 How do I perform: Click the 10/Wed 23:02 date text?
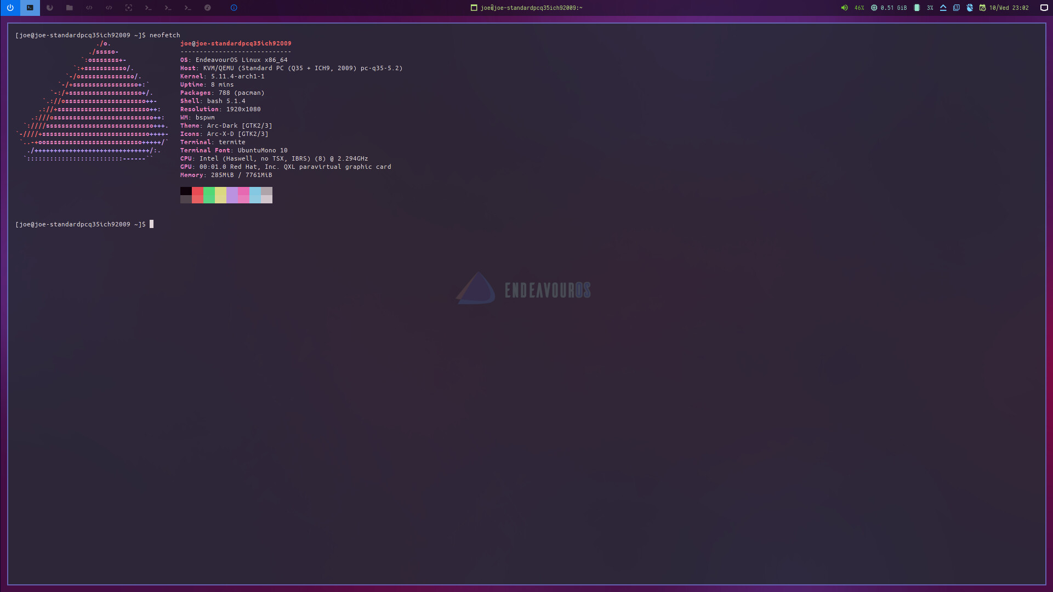point(1009,8)
